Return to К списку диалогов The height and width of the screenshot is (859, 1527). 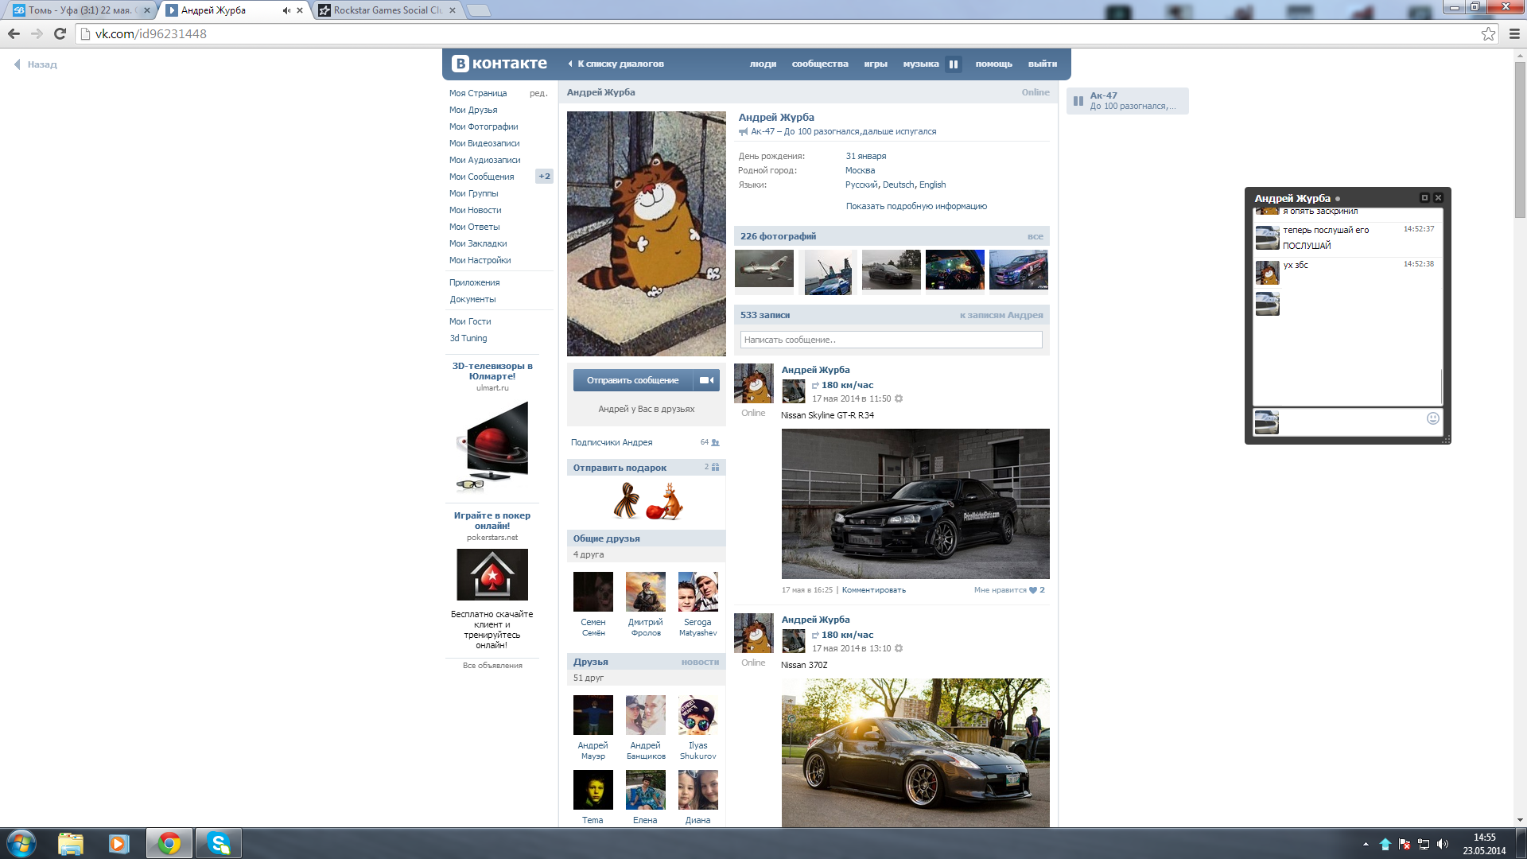click(x=616, y=64)
